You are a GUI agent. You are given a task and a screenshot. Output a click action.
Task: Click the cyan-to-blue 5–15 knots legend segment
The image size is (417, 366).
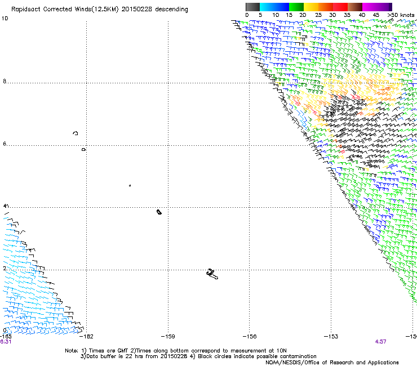coord(274,7)
